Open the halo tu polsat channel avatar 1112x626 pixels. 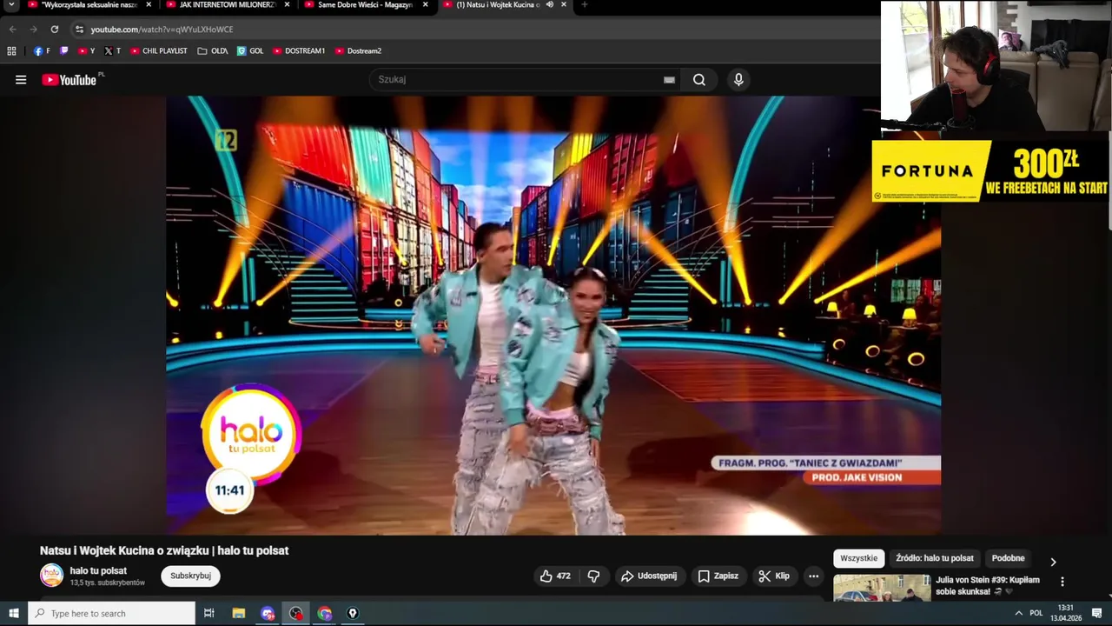(52, 576)
